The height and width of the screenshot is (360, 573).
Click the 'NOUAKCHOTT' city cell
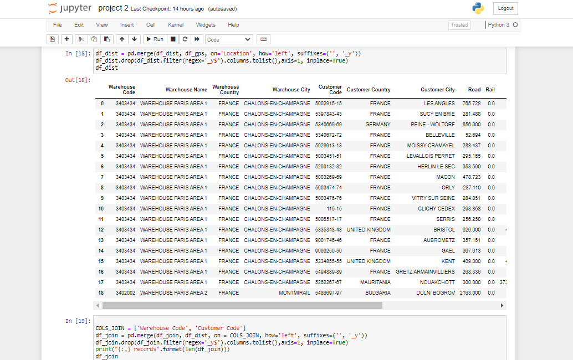coord(437,282)
